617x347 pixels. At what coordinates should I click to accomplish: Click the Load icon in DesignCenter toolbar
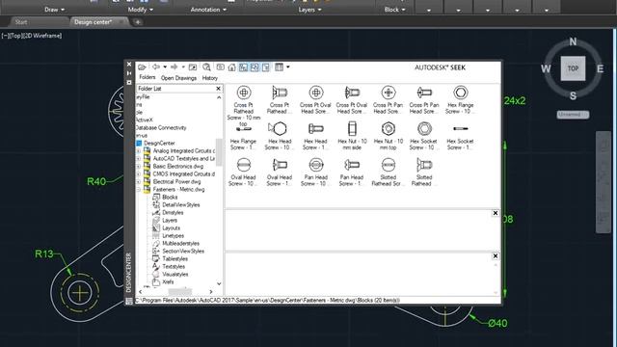click(x=142, y=67)
